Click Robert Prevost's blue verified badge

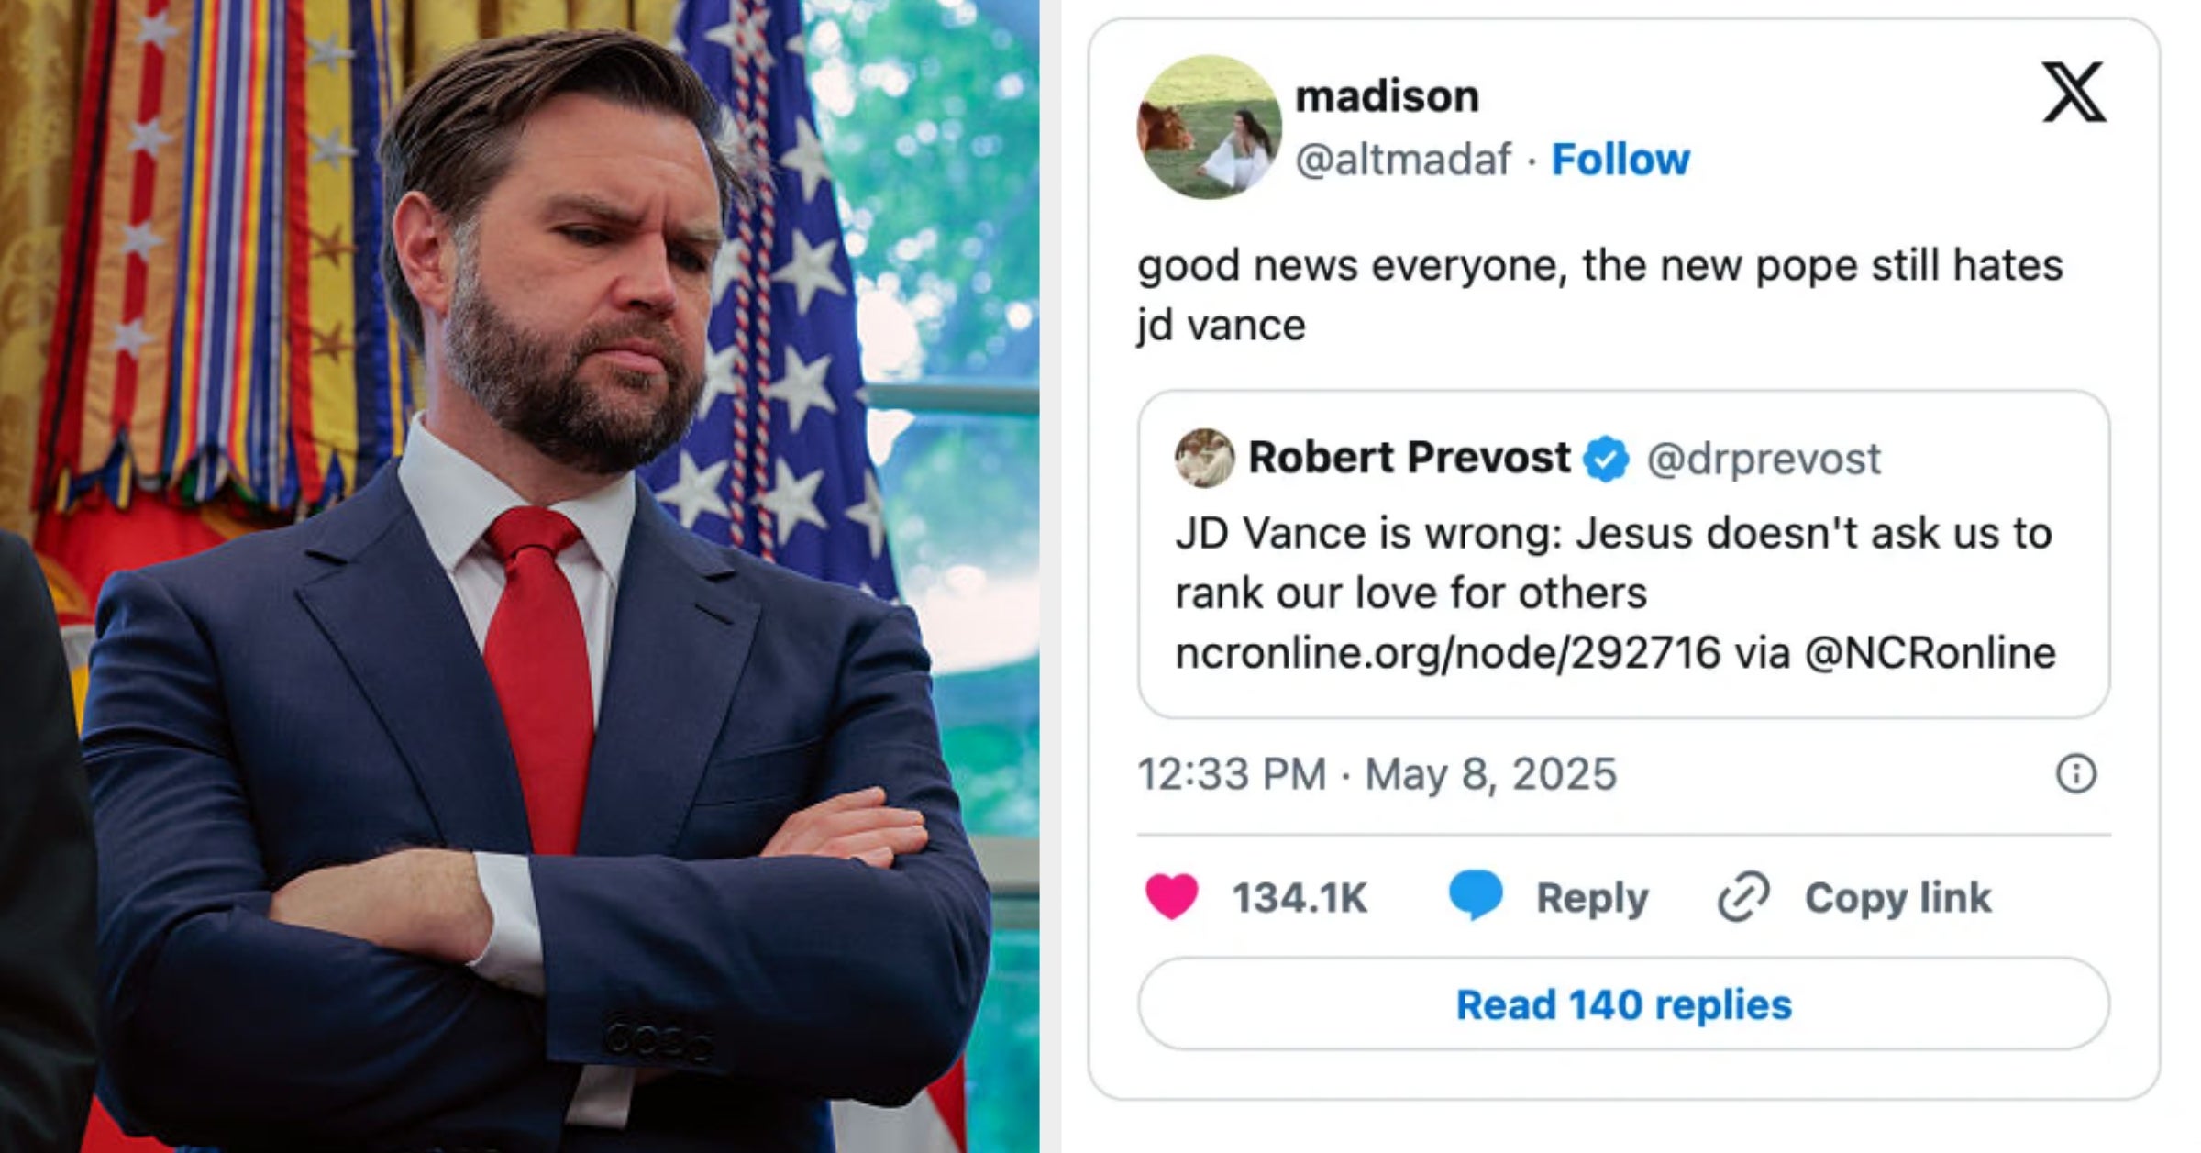pyautogui.click(x=1606, y=459)
